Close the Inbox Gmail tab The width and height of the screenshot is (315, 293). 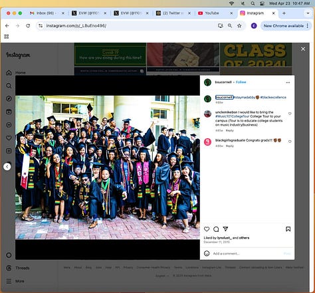[x=63, y=13]
